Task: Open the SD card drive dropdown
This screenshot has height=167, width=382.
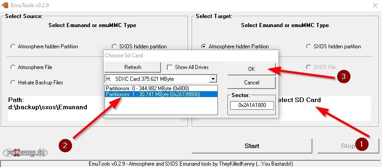Action: [x=213, y=79]
